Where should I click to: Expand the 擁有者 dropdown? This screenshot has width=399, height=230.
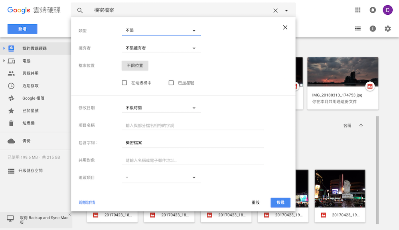(x=161, y=47)
